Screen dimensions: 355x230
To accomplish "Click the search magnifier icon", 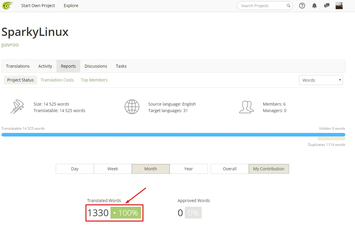I will tap(289, 6).
